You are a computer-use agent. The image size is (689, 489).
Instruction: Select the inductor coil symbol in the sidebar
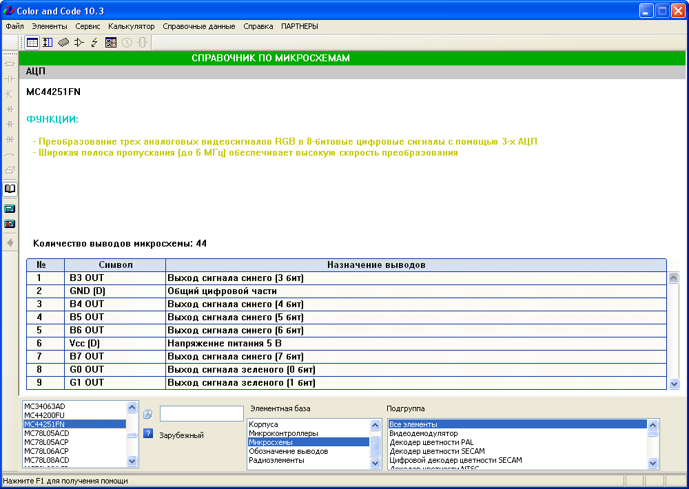tap(10, 155)
